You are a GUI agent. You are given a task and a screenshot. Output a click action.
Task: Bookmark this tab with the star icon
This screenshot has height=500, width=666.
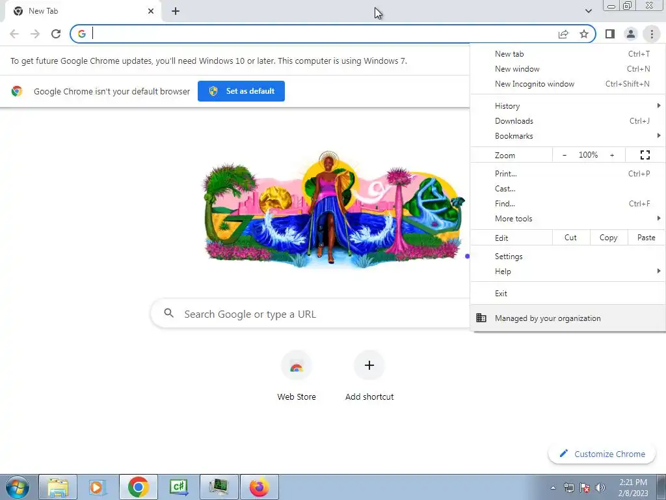coord(584,34)
